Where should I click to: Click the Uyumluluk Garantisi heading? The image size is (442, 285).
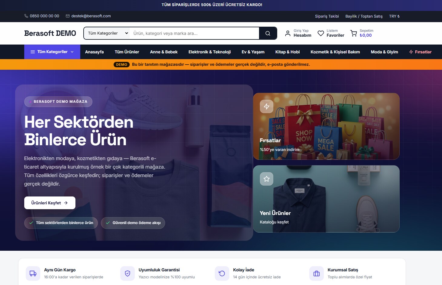pos(159,270)
